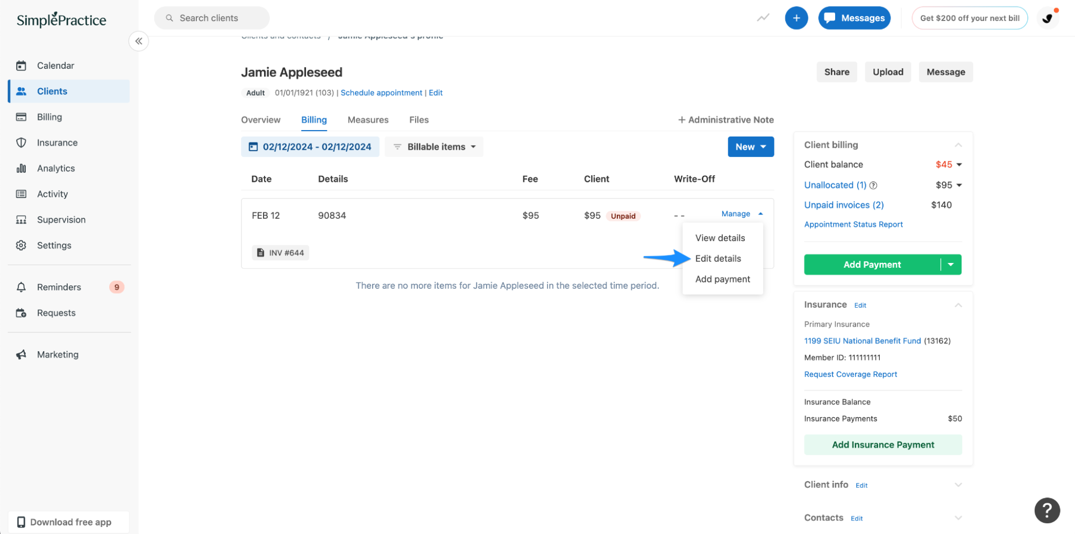The height and width of the screenshot is (534, 1075).
Task: Open the Calendar from the sidebar
Action: (x=55, y=65)
